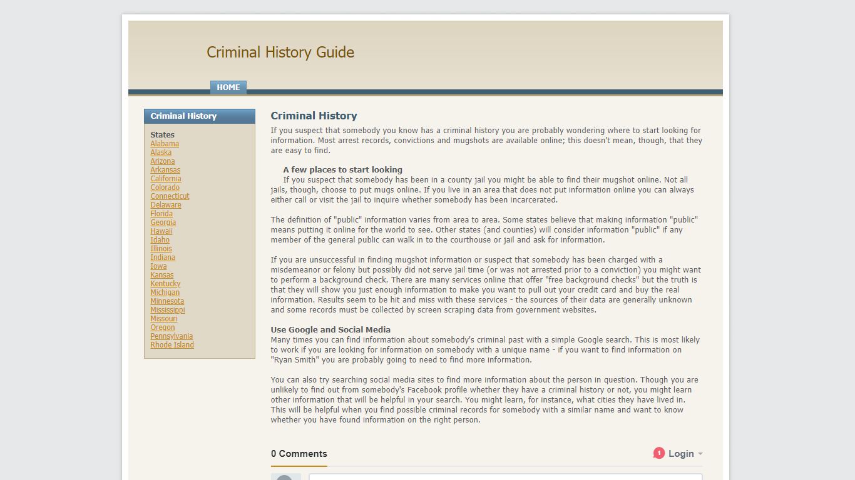Open the Michigan state link

[165, 292]
